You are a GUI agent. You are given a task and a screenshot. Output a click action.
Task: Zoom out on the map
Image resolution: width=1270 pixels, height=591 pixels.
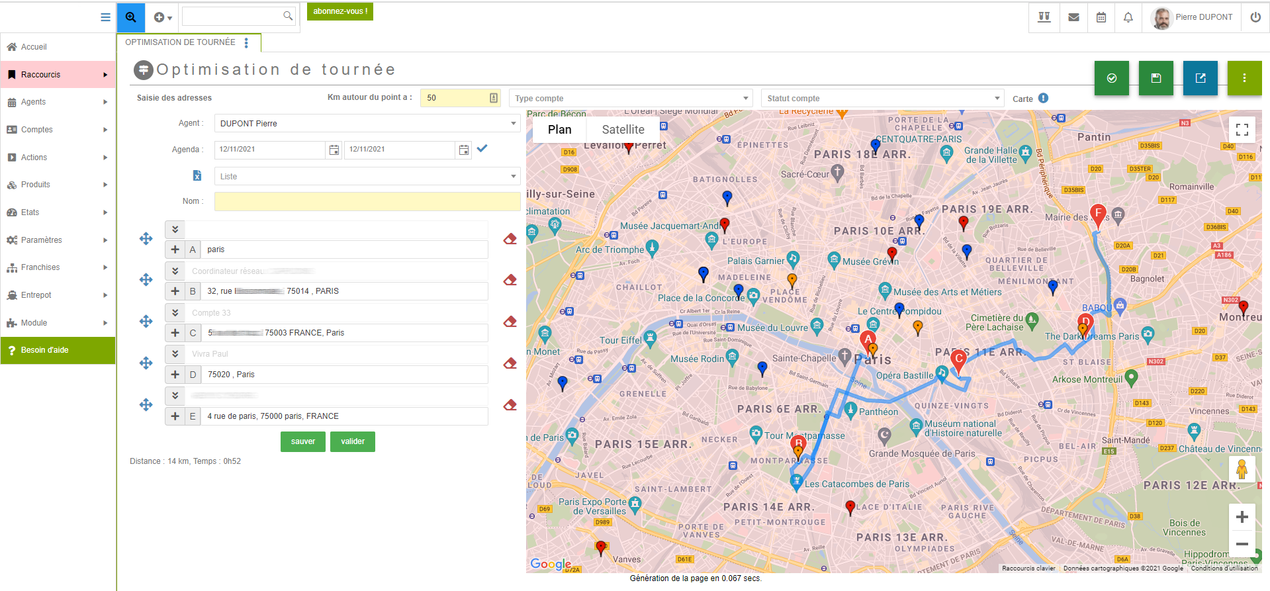(x=1242, y=544)
